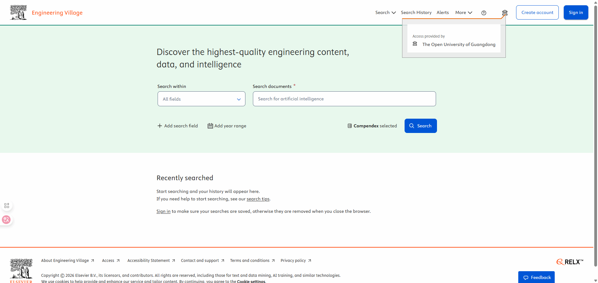Click the blue Sign in button

point(576,12)
